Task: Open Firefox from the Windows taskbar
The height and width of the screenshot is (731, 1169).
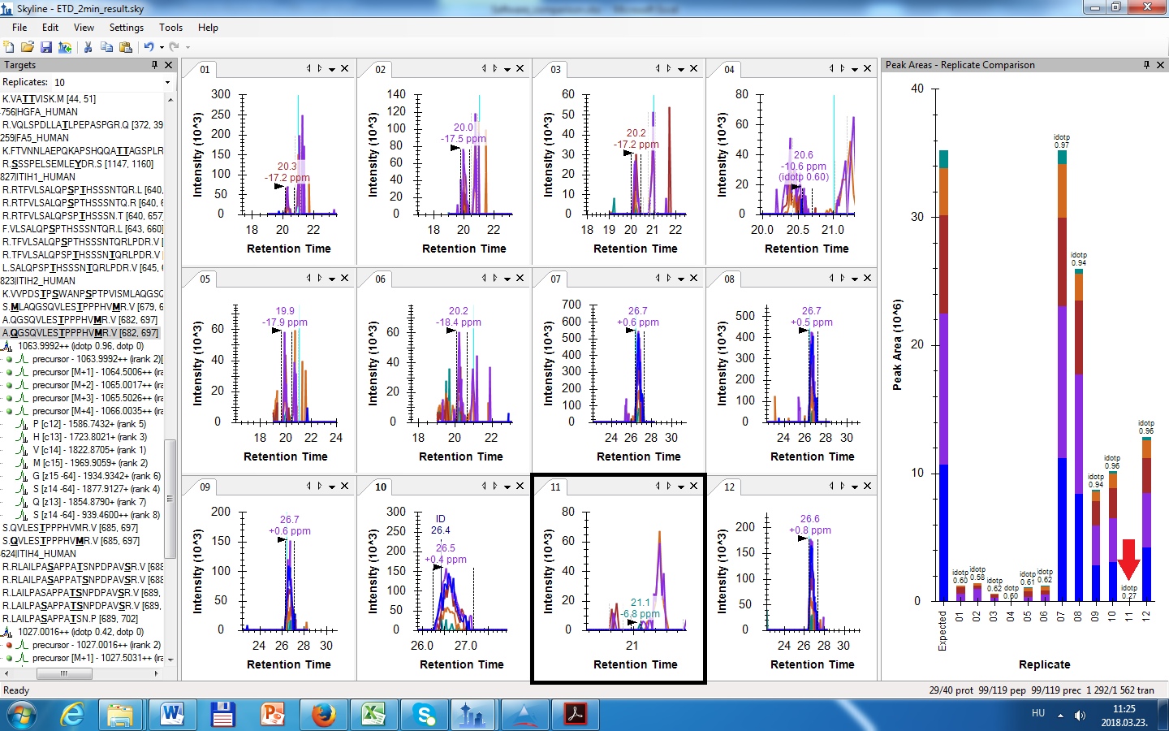Action: pos(323,715)
